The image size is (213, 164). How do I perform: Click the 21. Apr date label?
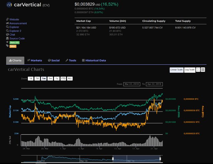[154, 149]
